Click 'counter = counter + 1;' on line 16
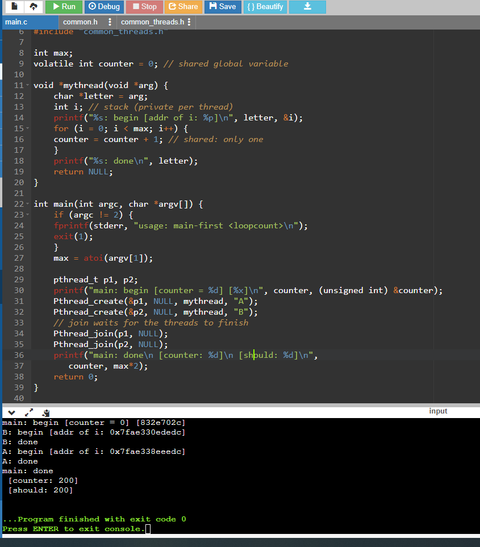Viewport: 480px width, 547px height. (108, 139)
